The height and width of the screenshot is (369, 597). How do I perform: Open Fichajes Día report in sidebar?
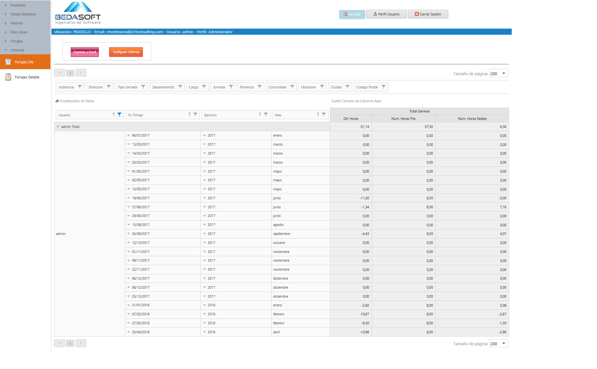click(24, 62)
